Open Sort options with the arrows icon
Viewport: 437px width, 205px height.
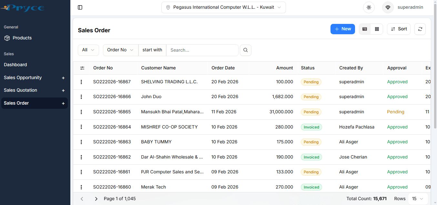coord(399,29)
